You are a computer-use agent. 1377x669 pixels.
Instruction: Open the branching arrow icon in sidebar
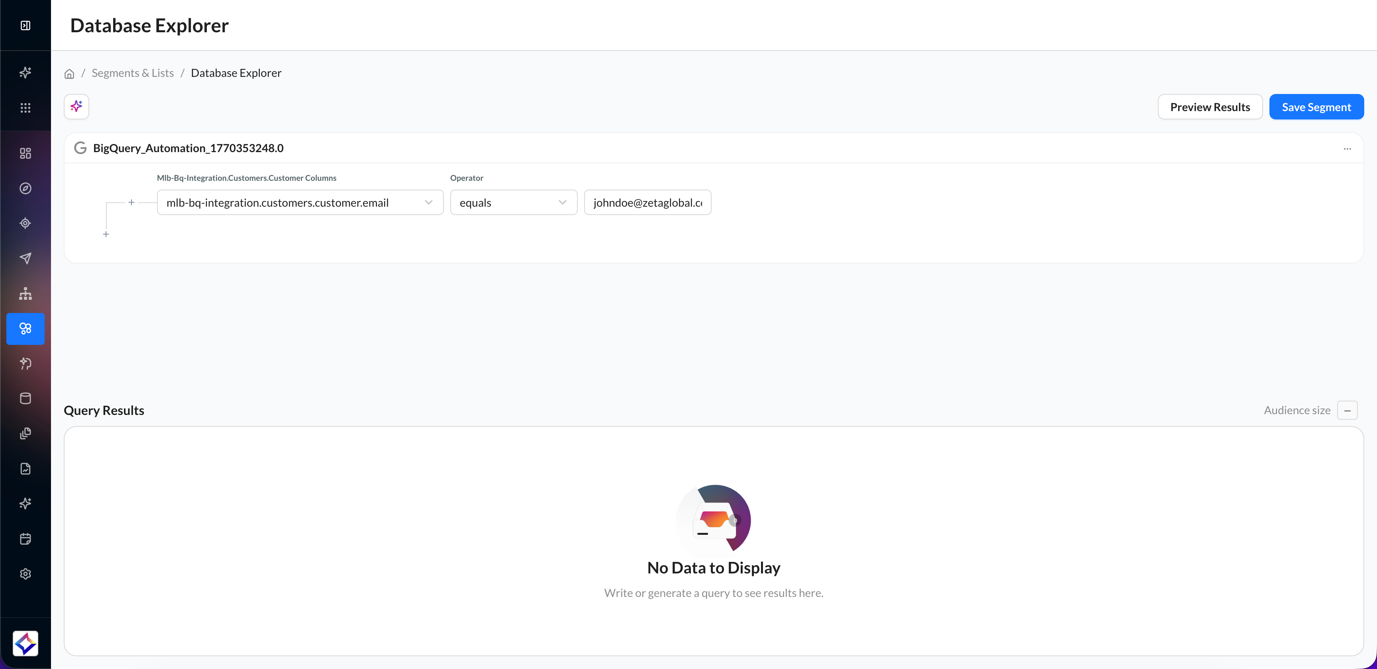(25, 363)
